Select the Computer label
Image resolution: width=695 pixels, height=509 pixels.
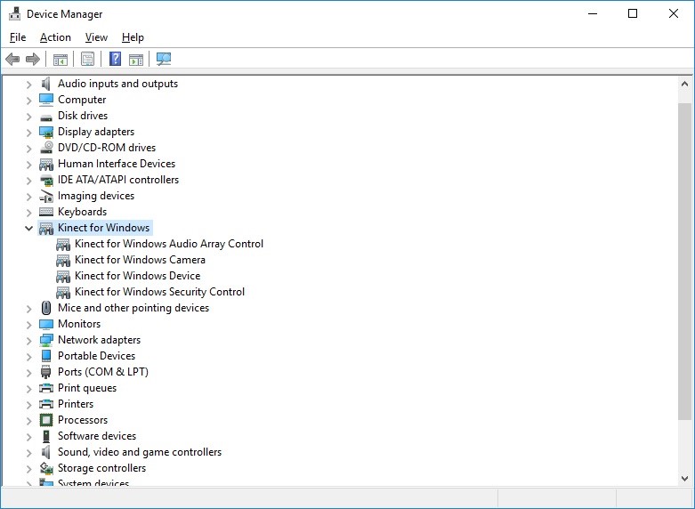(x=82, y=100)
